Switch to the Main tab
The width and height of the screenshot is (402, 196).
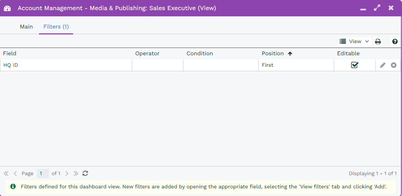click(x=26, y=27)
